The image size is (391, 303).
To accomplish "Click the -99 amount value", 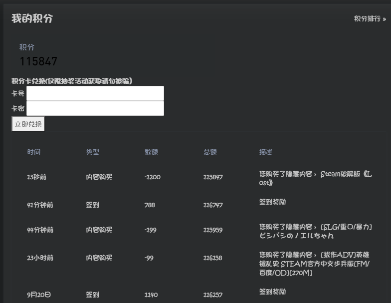I will 149,258.
